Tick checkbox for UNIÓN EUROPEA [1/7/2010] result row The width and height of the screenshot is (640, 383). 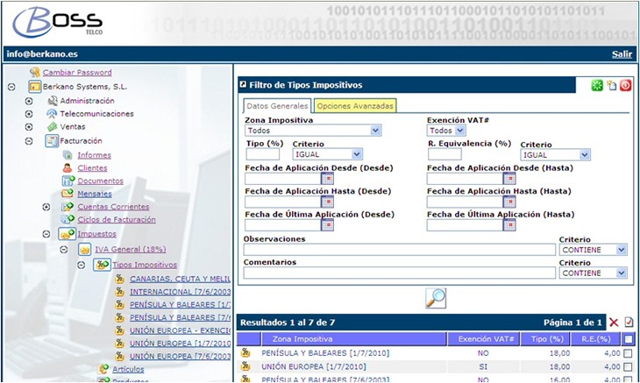click(x=627, y=366)
